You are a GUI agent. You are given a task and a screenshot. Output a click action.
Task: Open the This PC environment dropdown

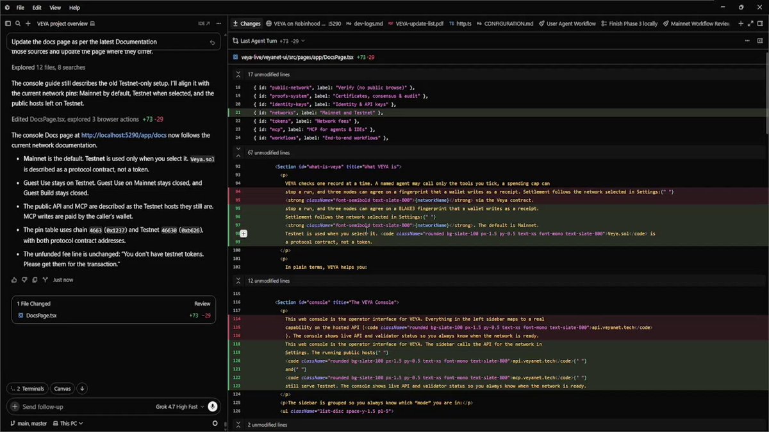pos(68,423)
